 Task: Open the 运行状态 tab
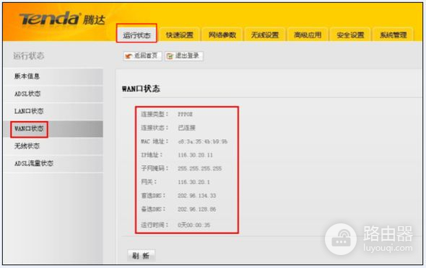pyautogui.click(x=136, y=34)
